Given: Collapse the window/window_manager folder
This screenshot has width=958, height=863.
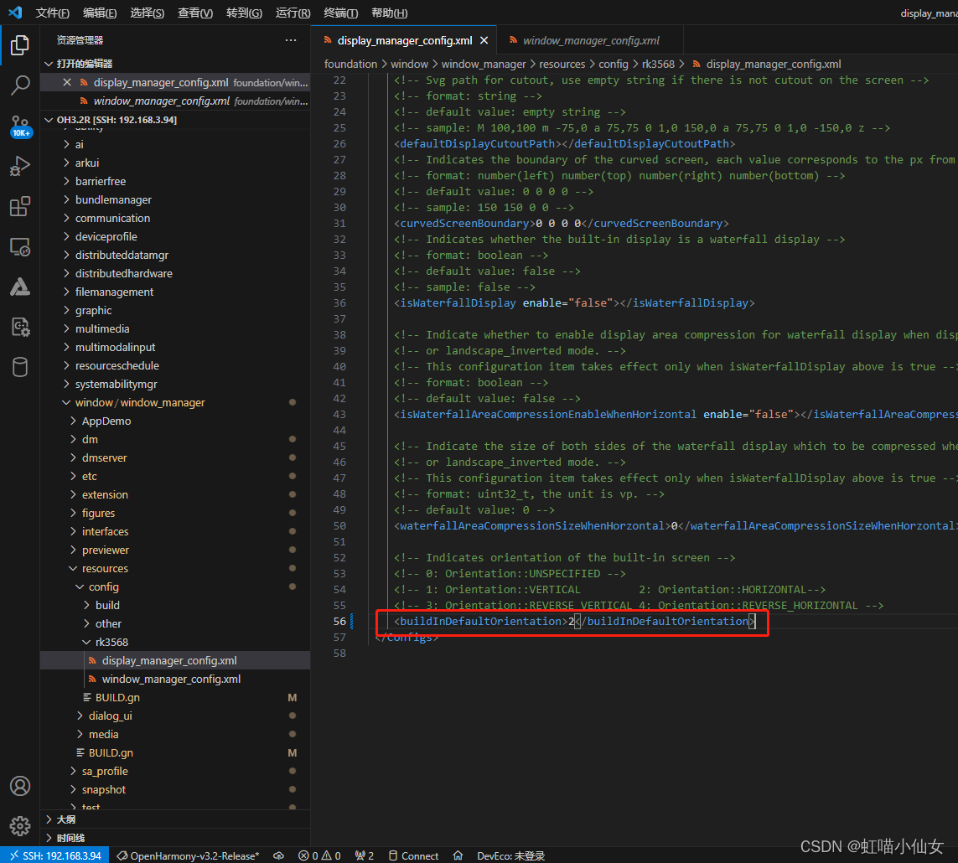Looking at the screenshot, I should tap(174, 402).
